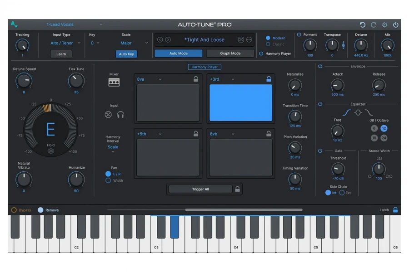Click the Undo arrow icon
This screenshot has width=409, height=272.
[x=362, y=25]
